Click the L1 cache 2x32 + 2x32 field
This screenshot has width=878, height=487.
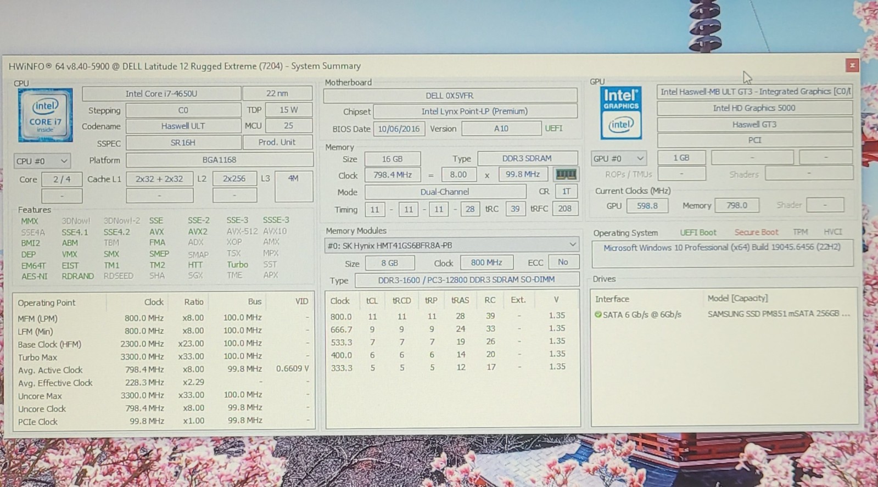pyautogui.click(x=159, y=179)
